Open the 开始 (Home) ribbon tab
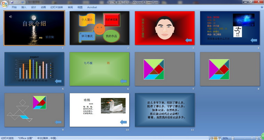This screenshot has width=264, height=140. 14,7
